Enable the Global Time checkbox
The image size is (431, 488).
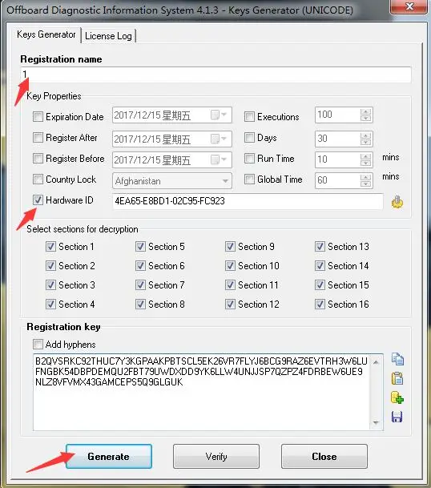coord(249,179)
